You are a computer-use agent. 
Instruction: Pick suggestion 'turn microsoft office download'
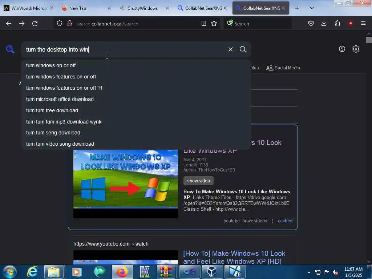pos(136,99)
